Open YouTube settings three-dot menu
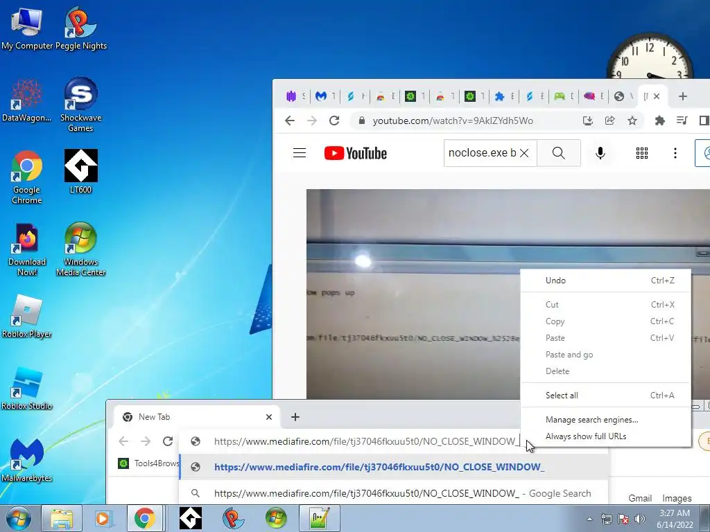The height and width of the screenshot is (532, 710). click(x=675, y=153)
